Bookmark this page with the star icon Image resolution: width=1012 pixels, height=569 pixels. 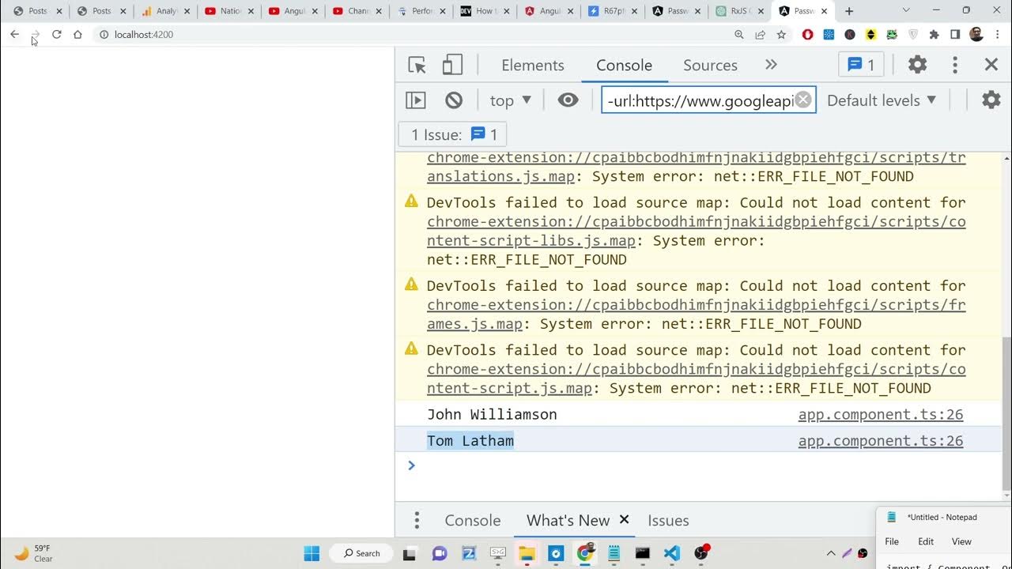[x=781, y=34]
